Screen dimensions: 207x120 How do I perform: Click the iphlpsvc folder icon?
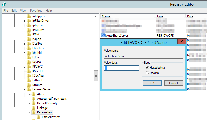coord(29,25)
